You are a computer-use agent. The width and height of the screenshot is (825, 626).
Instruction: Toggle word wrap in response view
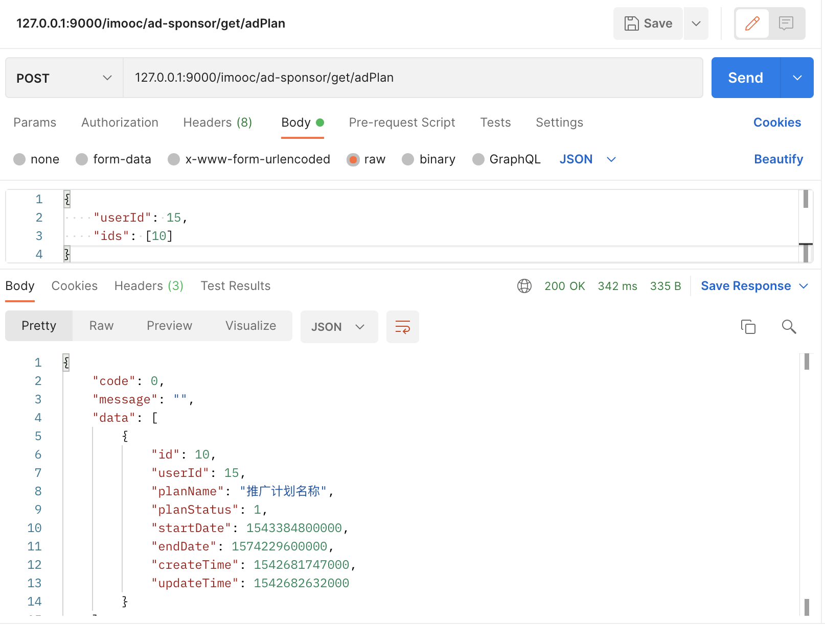click(403, 327)
